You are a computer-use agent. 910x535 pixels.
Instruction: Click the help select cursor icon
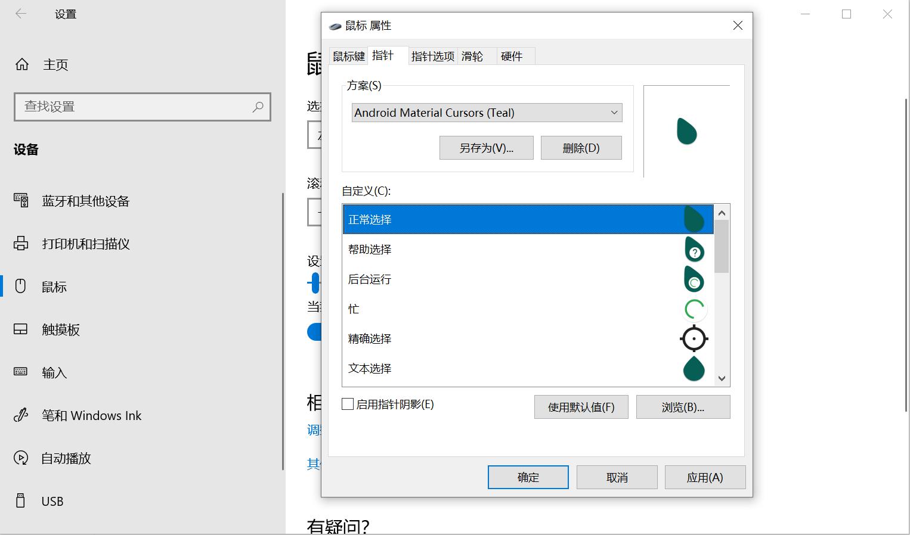pos(694,250)
